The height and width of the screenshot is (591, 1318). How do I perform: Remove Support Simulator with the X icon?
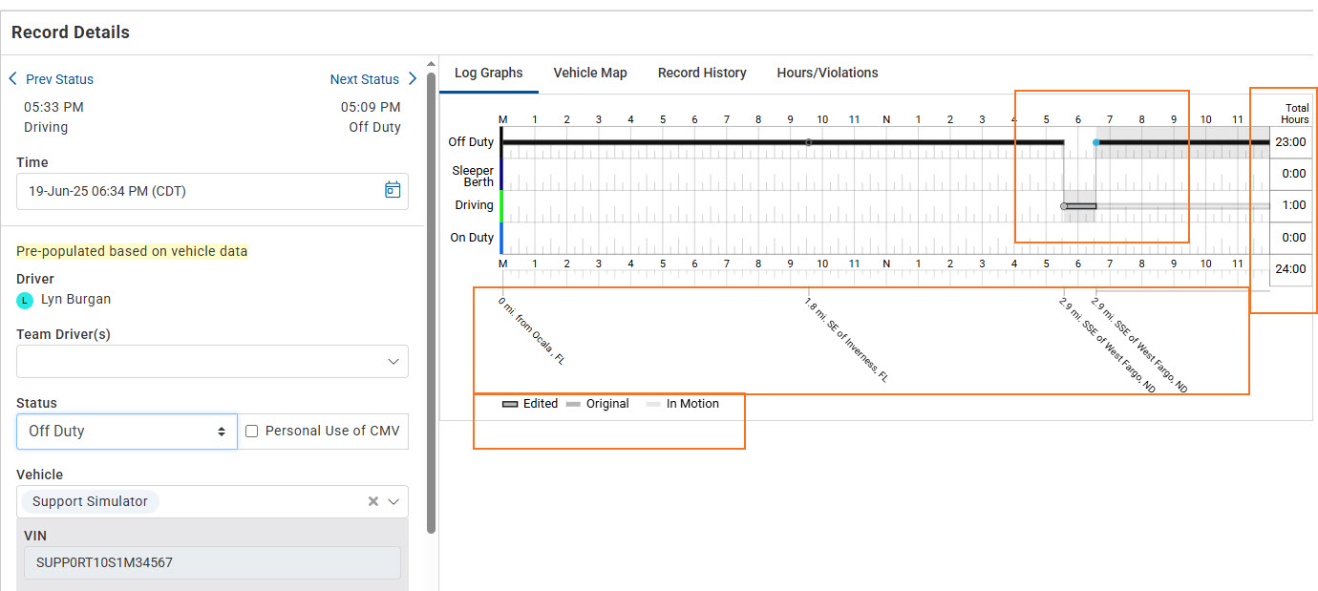(x=373, y=501)
